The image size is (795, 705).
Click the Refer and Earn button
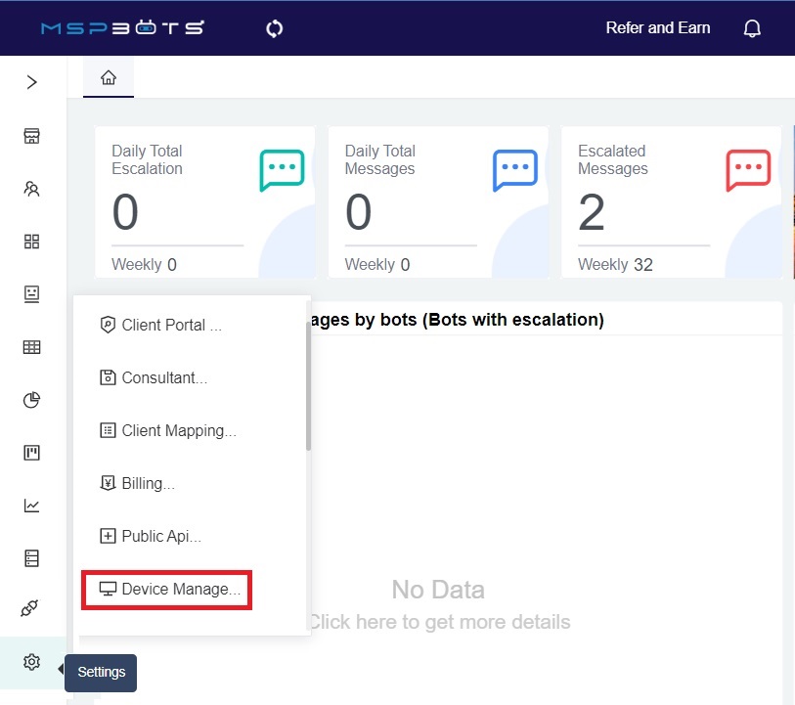657,27
